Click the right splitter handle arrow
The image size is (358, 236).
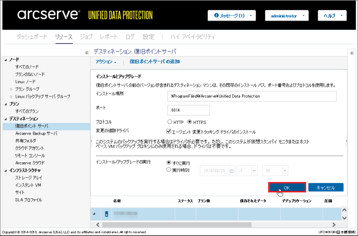click(x=346, y=141)
